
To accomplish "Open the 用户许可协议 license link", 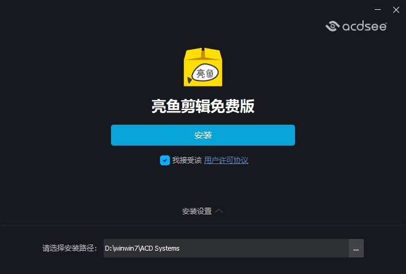I will point(226,160).
